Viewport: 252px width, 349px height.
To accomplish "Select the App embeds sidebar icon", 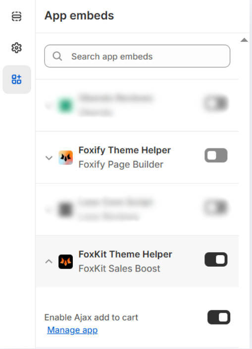I will pyautogui.click(x=17, y=79).
